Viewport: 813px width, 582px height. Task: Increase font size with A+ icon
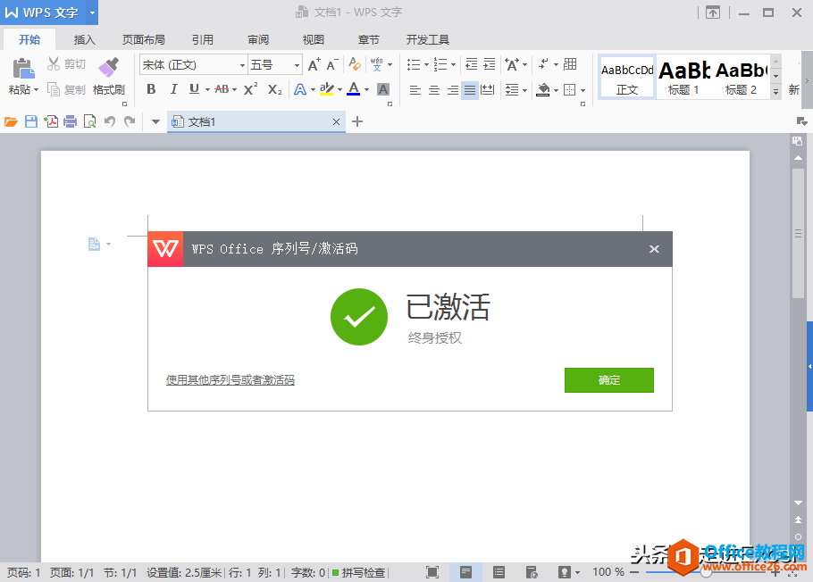click(x=314, y=64)
